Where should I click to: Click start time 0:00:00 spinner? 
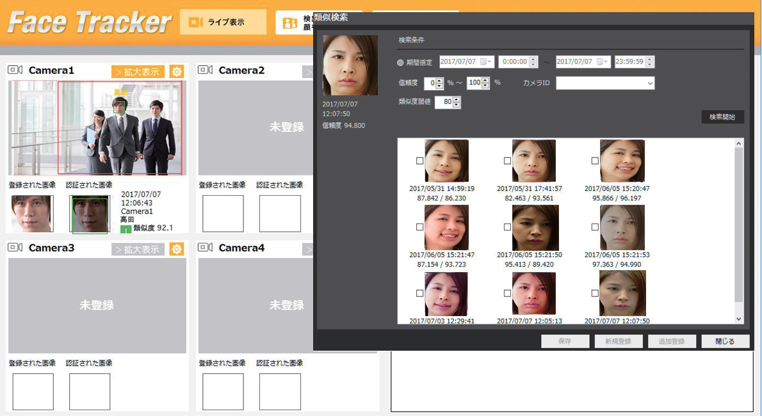pos(533,61)
